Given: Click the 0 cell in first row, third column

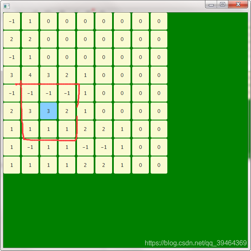Looking at the screenshot, I should tap(49, 21).
